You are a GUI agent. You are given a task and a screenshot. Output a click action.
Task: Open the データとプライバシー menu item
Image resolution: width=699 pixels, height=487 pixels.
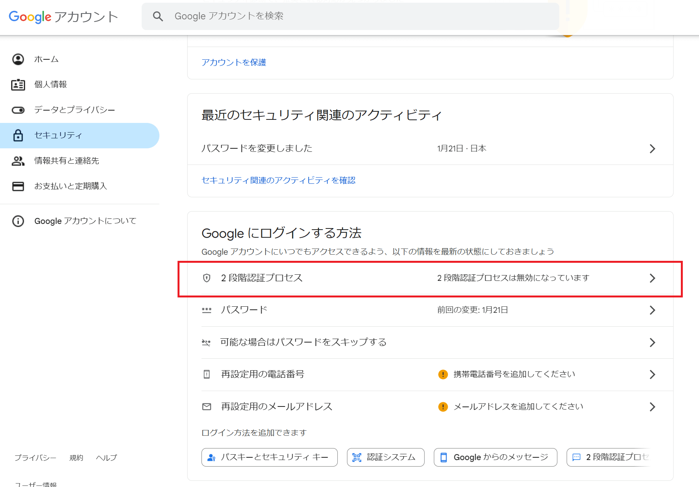point(80,110)
